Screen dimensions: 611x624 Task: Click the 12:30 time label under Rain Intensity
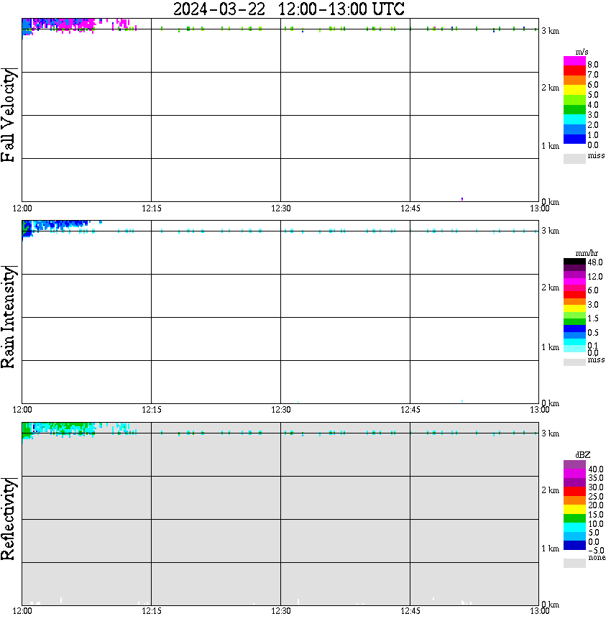pos(280,410)
